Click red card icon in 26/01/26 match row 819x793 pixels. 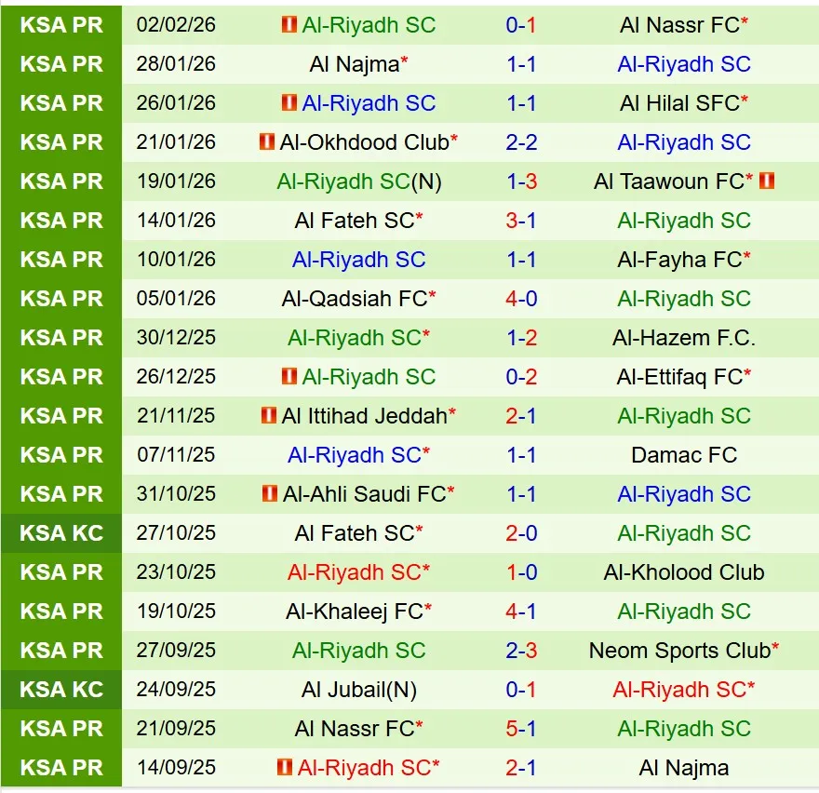click(289, 103)
